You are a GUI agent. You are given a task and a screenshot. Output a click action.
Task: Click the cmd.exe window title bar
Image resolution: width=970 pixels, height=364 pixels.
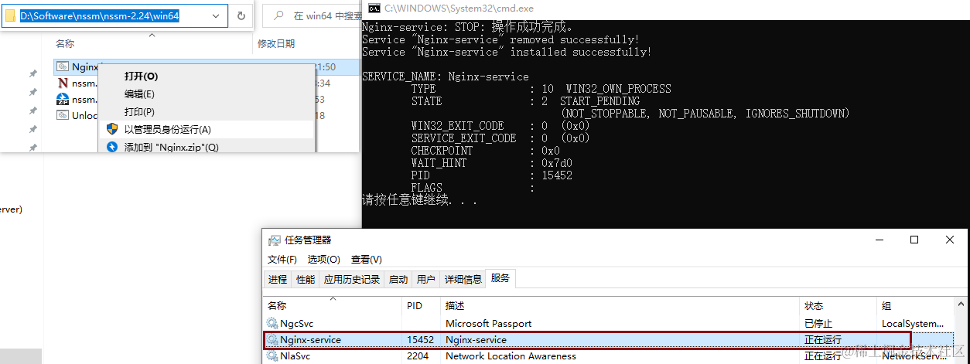coord(665,9)
